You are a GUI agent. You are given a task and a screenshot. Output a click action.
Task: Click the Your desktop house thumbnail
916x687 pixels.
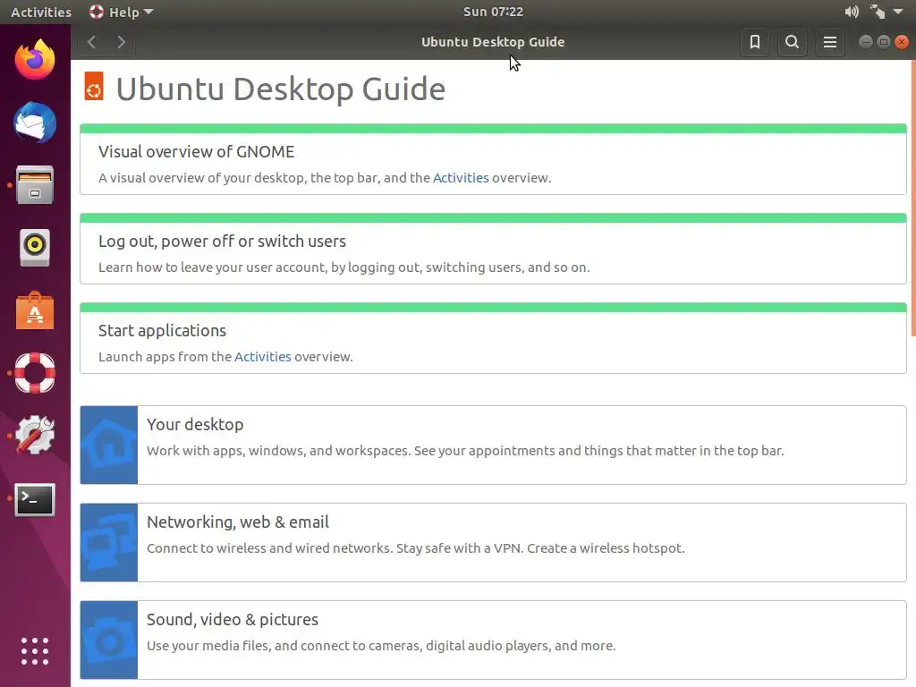tap(108, 445)
